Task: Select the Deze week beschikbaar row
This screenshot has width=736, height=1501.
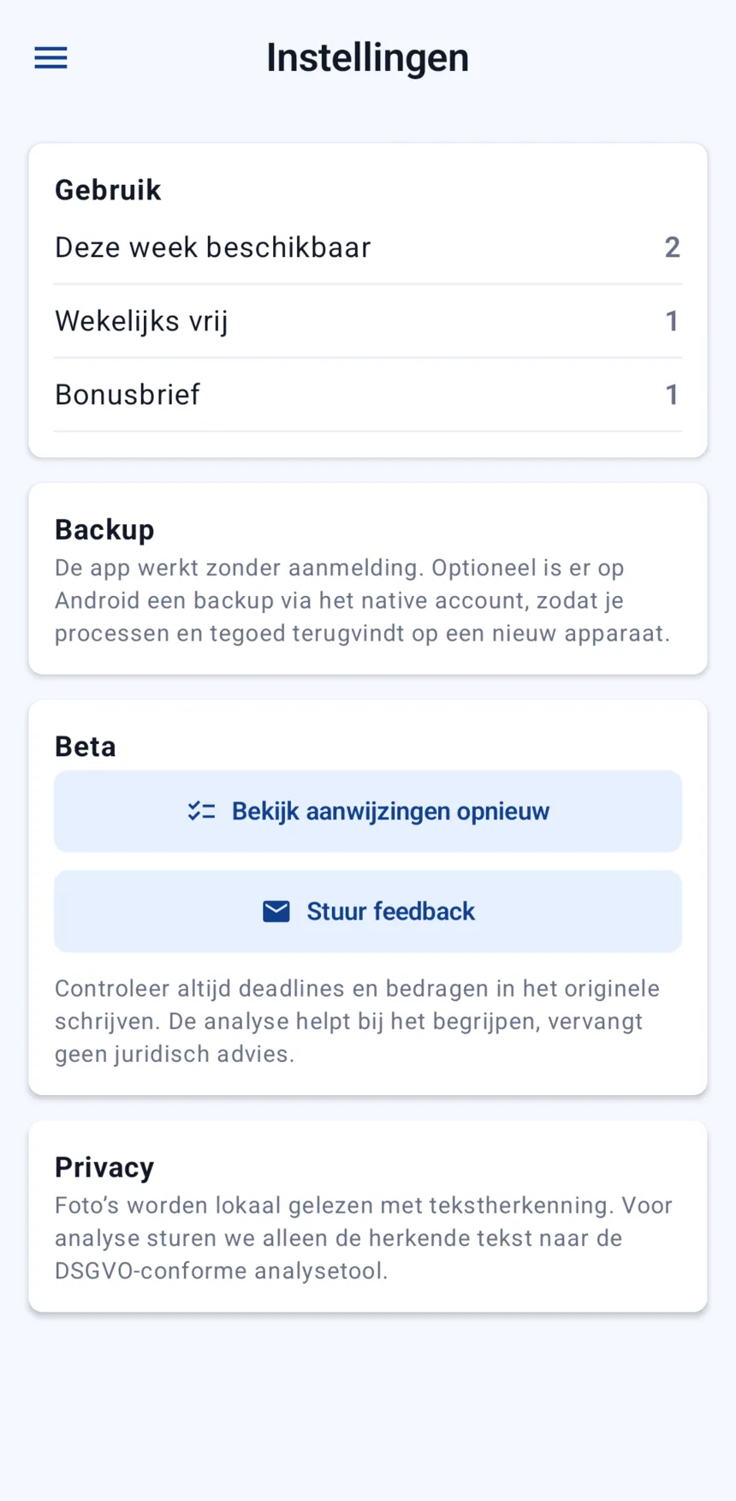Action: tap(368, 247)
